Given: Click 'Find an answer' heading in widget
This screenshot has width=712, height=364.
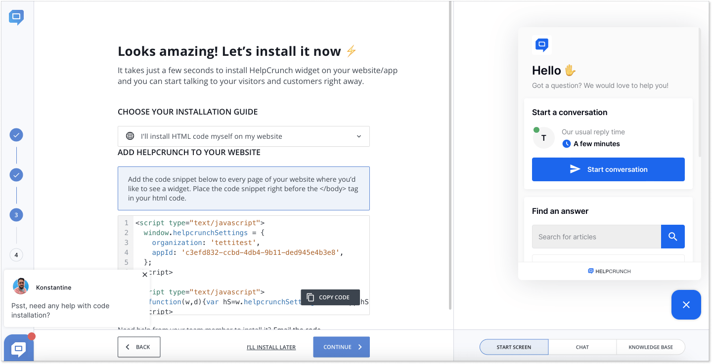Looking at the screenshot, I should click(560, 211).
